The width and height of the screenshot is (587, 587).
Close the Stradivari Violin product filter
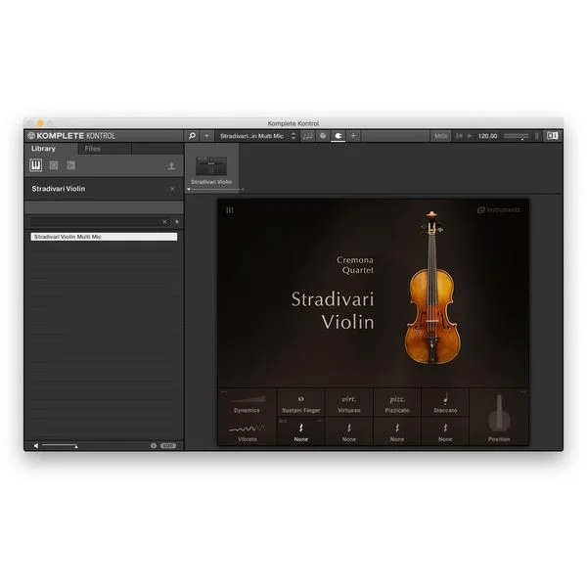pos(172,189)
